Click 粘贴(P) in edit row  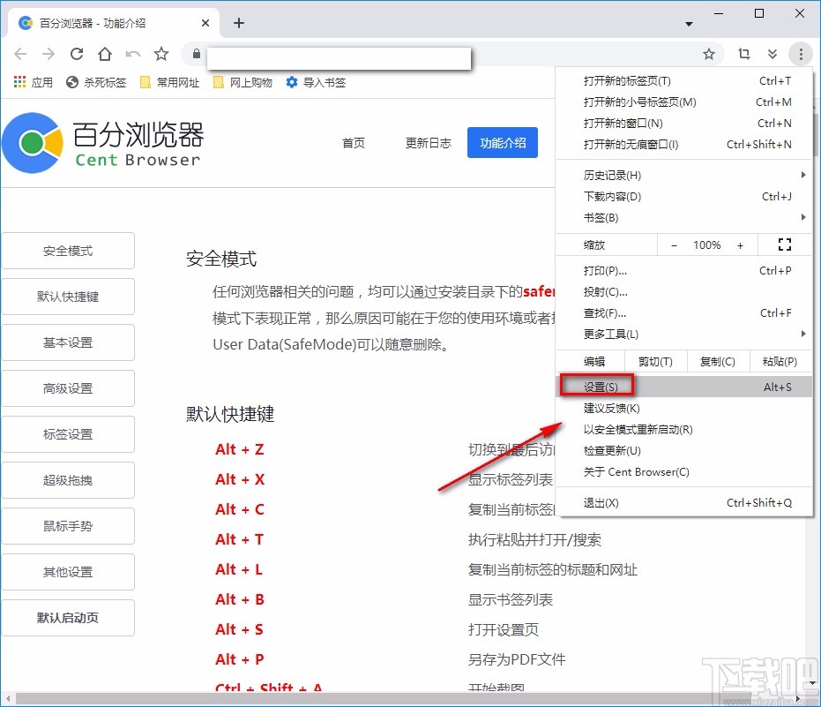click(780, 361)
